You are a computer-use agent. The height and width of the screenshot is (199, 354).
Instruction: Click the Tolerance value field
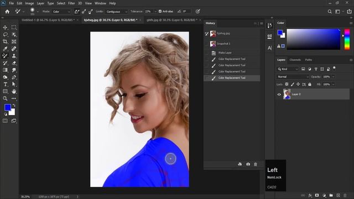148,12
